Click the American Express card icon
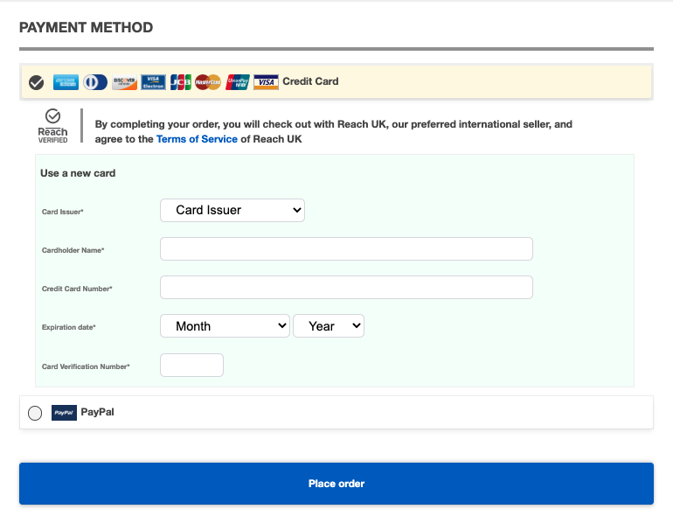 [x=66, y=82]
